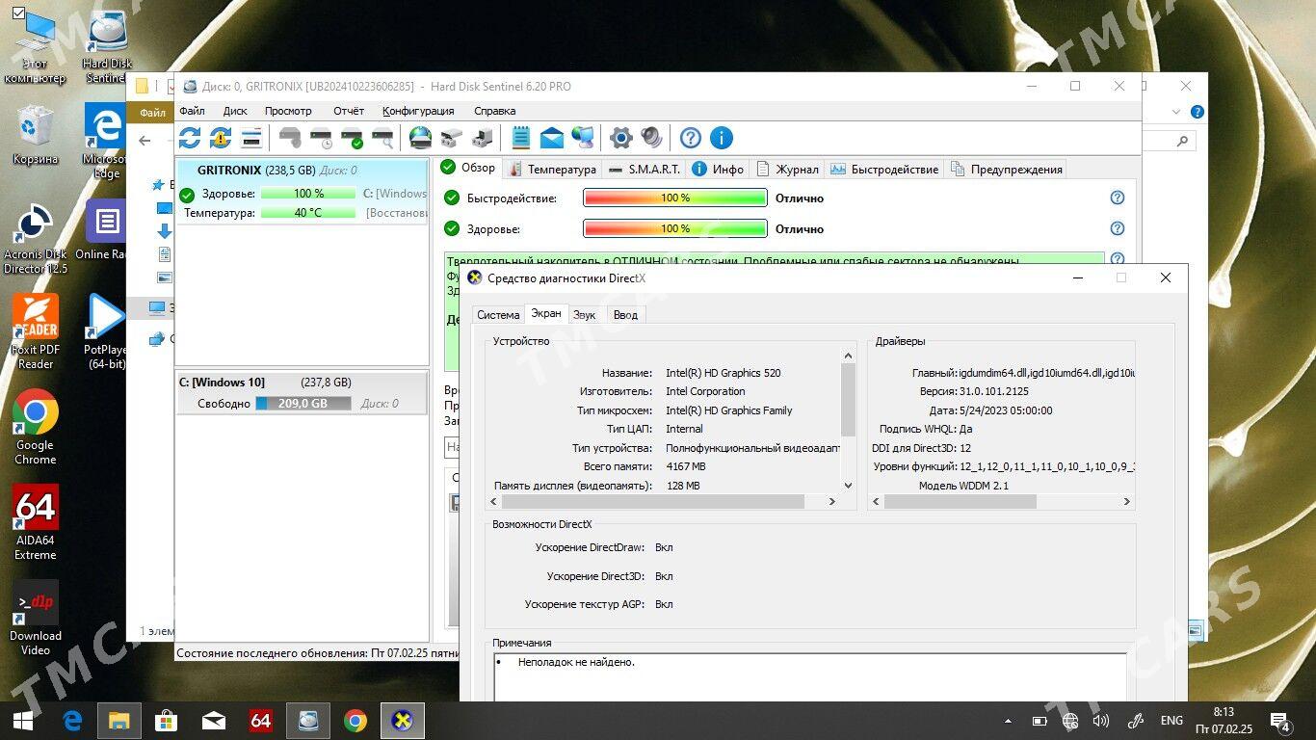Toggle checkbox on Этот компьютер desktop icon
The height and width of the screenshot is (740, 1316).
17,13
